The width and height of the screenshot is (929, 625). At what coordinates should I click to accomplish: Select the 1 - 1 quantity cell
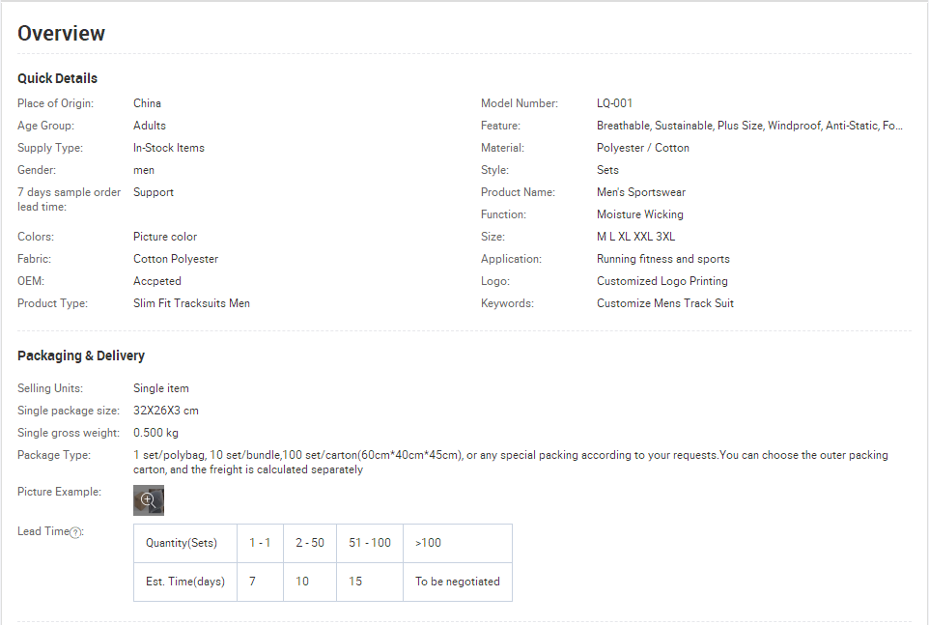260,543
